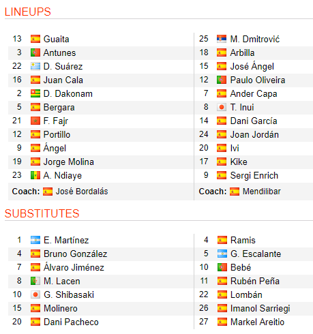The image size is (313, 334).
Task: Click the SUBSTITUTES section heading
Action: pyautogui.click(x=42, y=213)
